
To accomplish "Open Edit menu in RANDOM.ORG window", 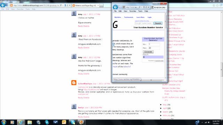I will pyautogui.click(x=120, y=11).
